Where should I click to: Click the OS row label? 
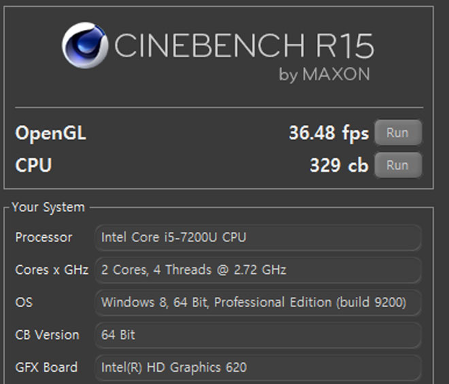click(24, 302)
